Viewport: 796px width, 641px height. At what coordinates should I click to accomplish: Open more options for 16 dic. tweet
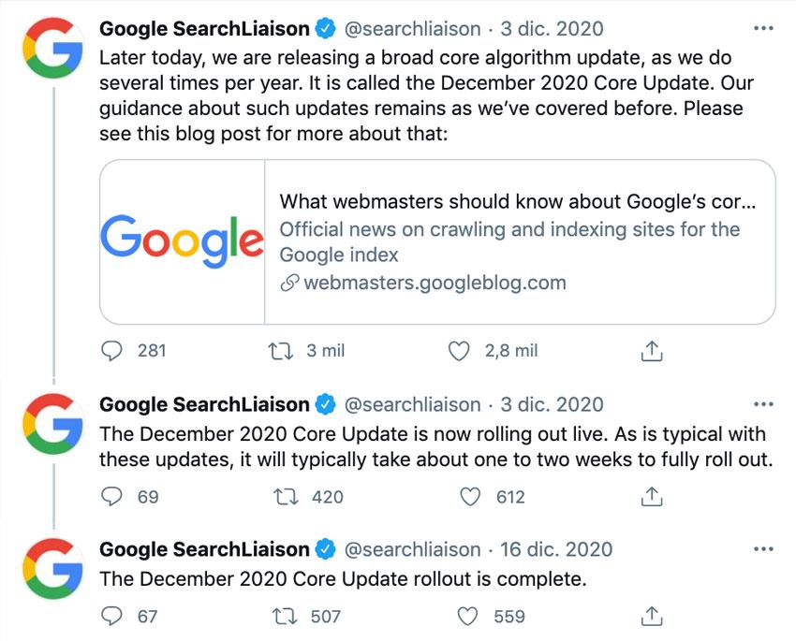tap(763, 548)
